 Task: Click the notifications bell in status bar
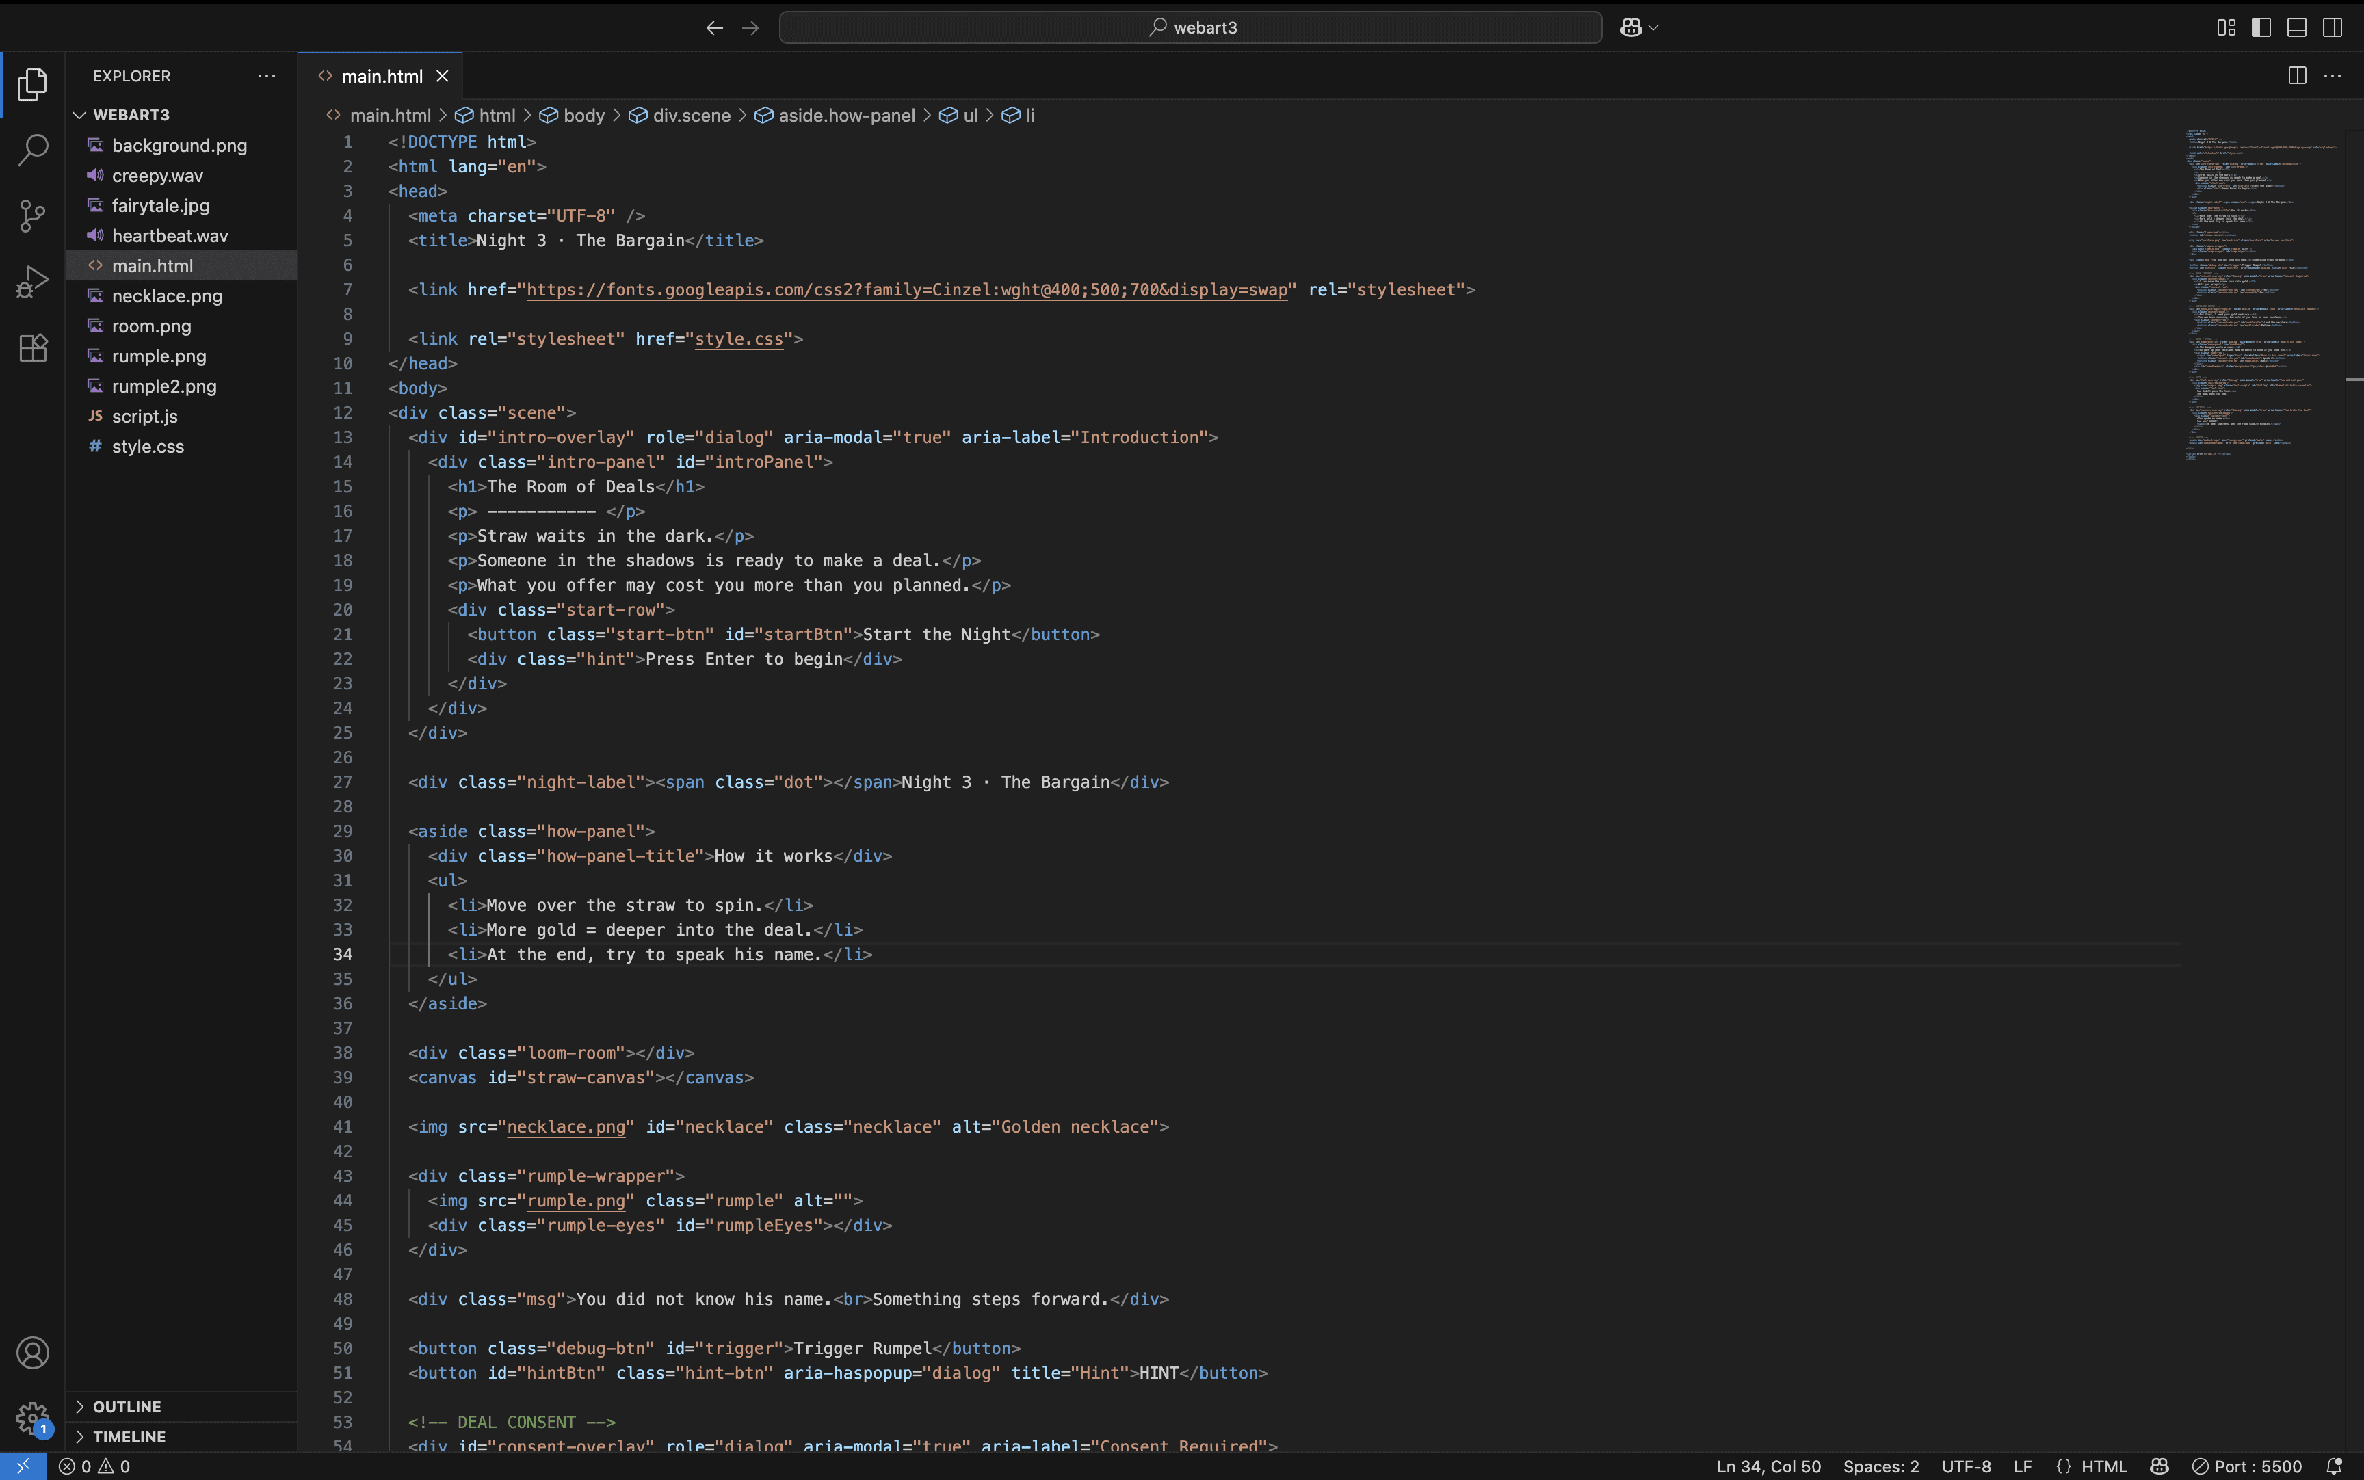2334,1466
